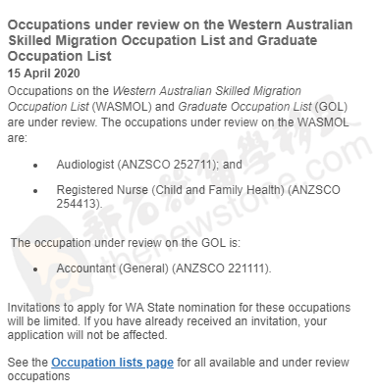Open the Occupation lists page link
Viewport: 377px width, 391px height.
[x=112, y=363]
